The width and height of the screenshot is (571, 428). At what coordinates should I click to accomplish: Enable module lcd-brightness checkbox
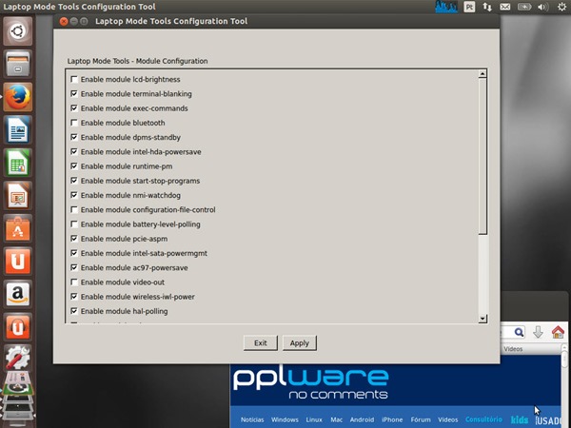coord(74,79)
